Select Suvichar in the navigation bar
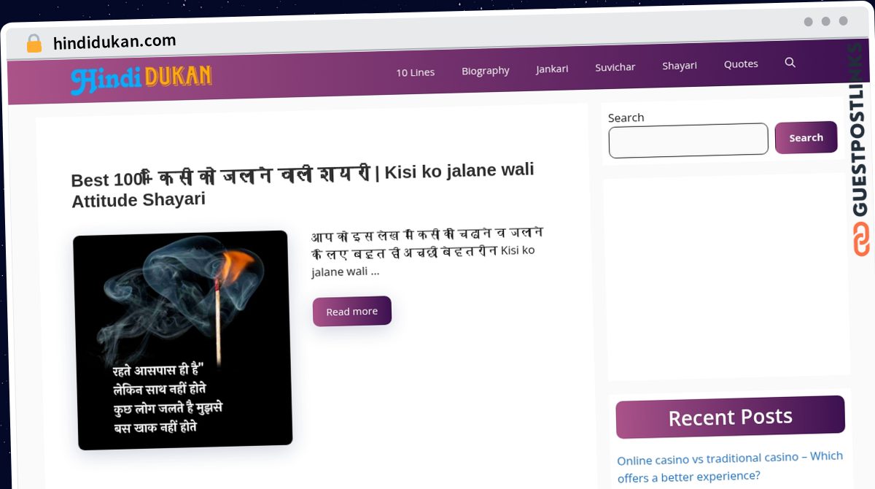This screenshot has width=875, height=489. [x=615, y=67]
